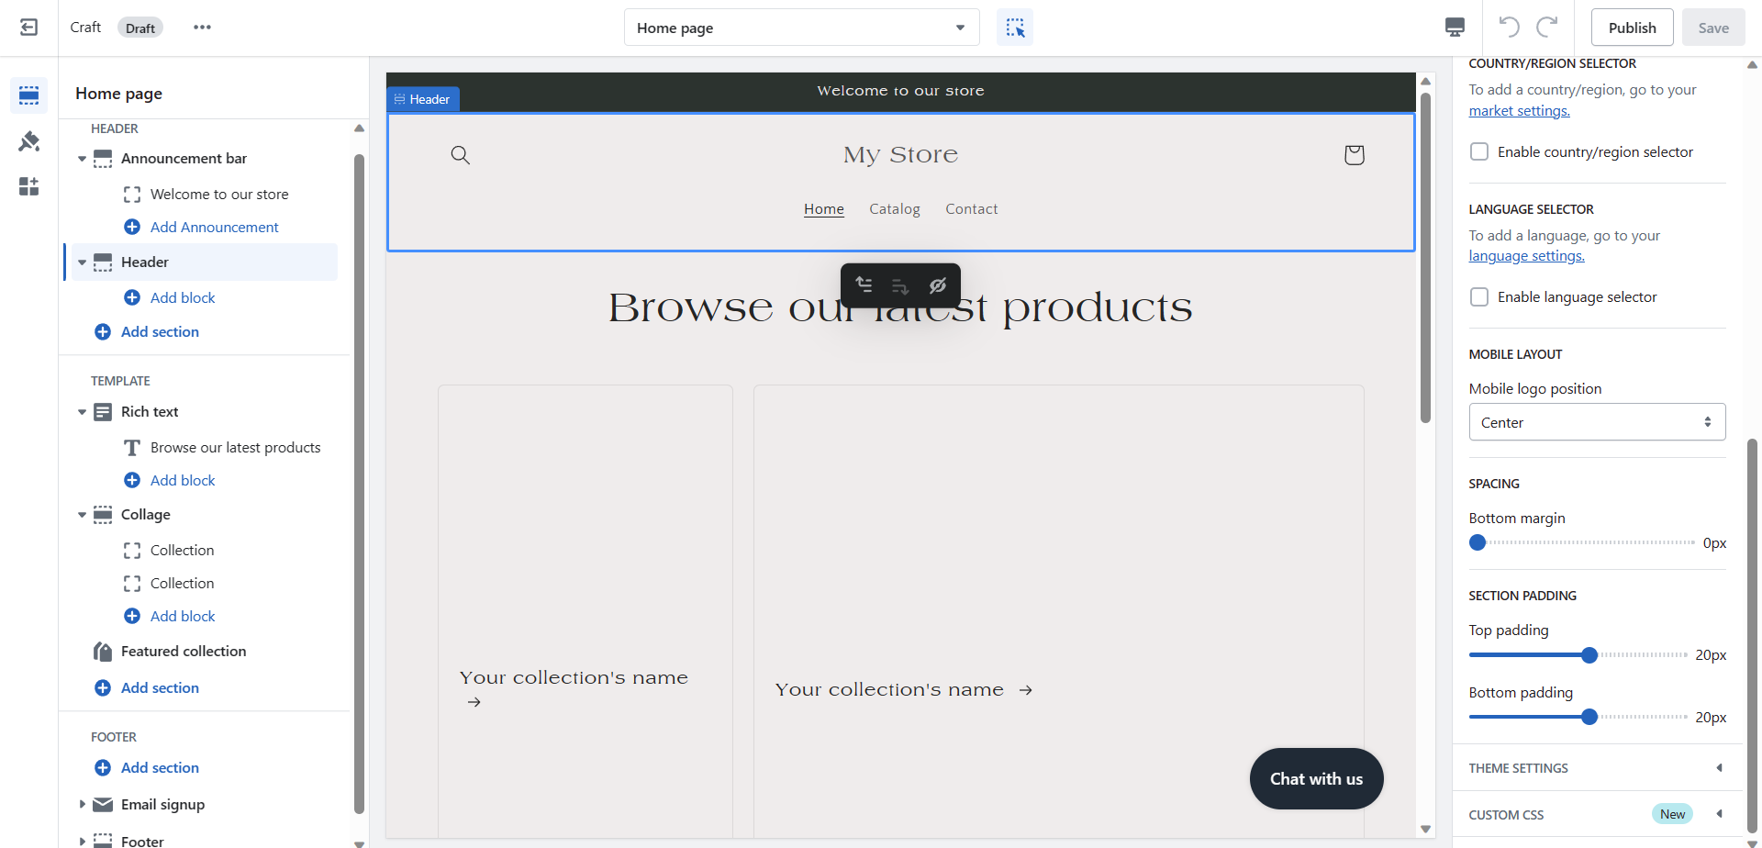Click the Chat with us button
The image size is (1762, 848).
[1316, 778]
